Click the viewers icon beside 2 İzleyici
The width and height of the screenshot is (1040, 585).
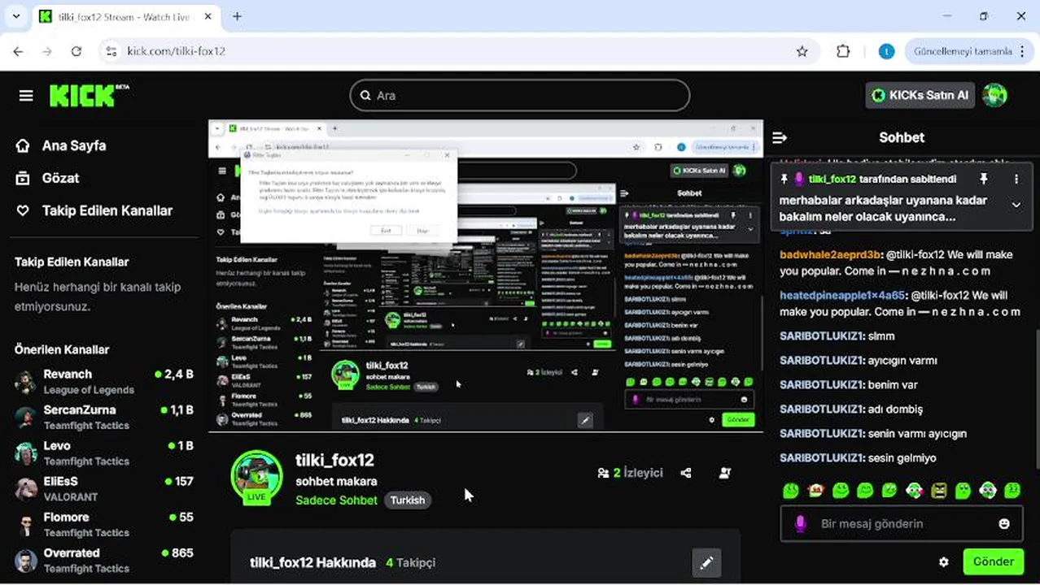[x=603, y=473]
